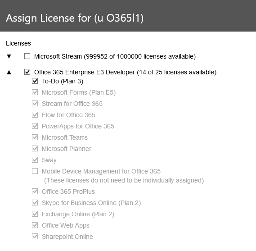The height and width of the screenshot is (251, 256).
Task: Expand the Microsoft Stream license section
Action: pyautogui.click(x=9, y=56)
